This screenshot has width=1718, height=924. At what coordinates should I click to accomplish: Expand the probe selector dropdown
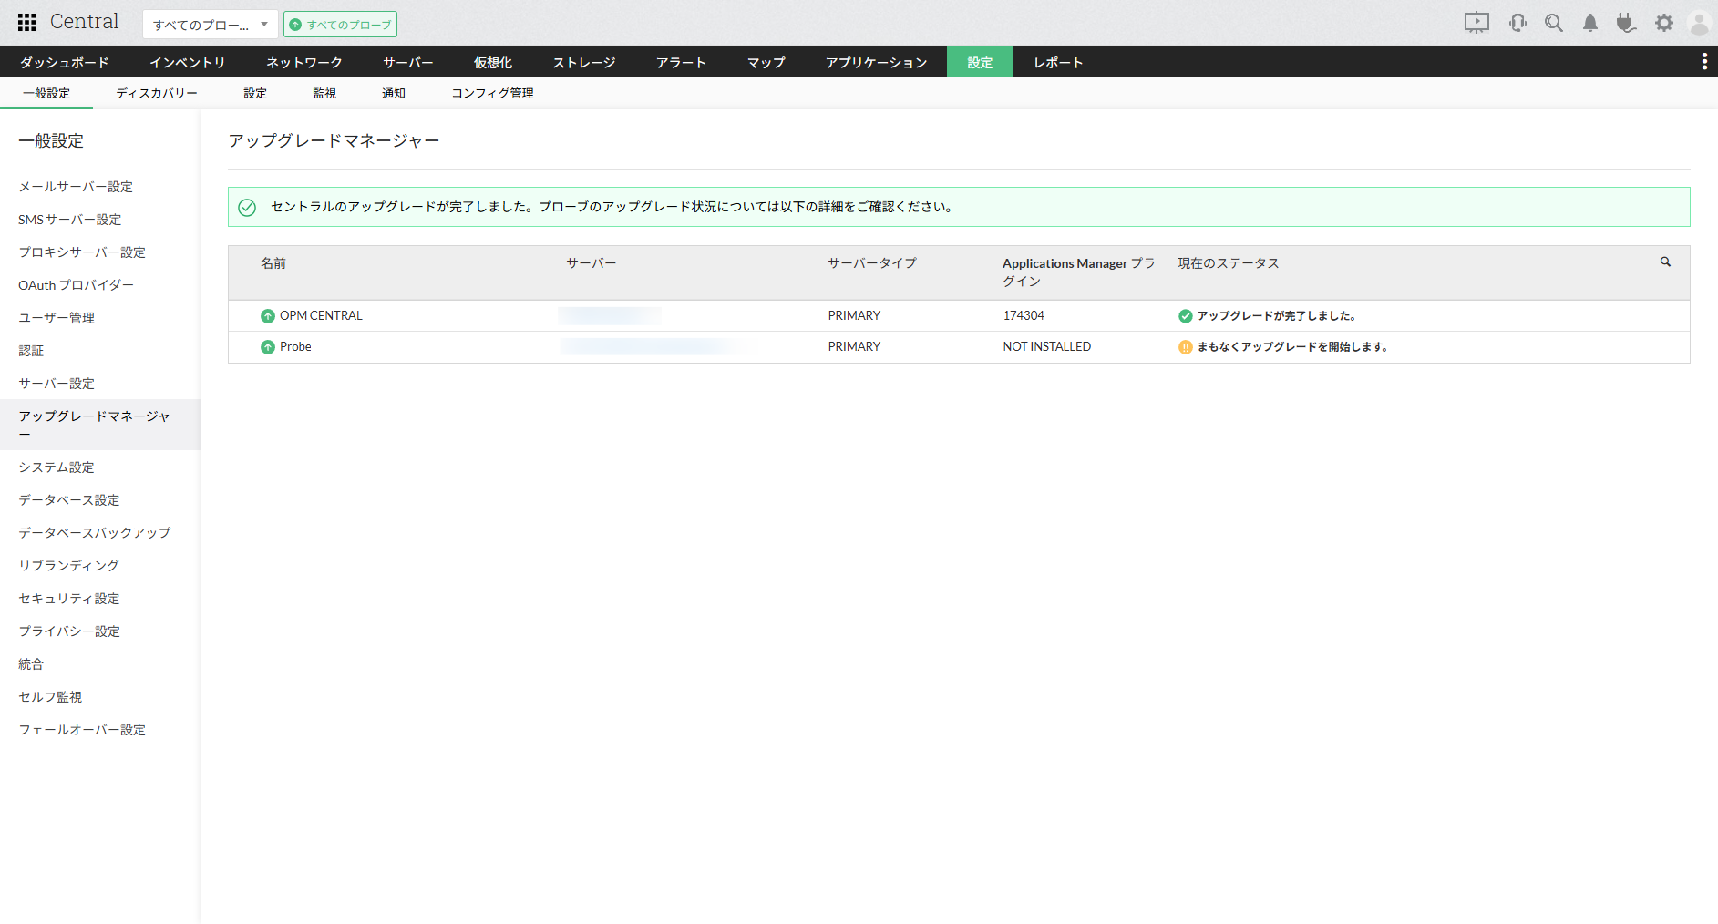[211, 25]
